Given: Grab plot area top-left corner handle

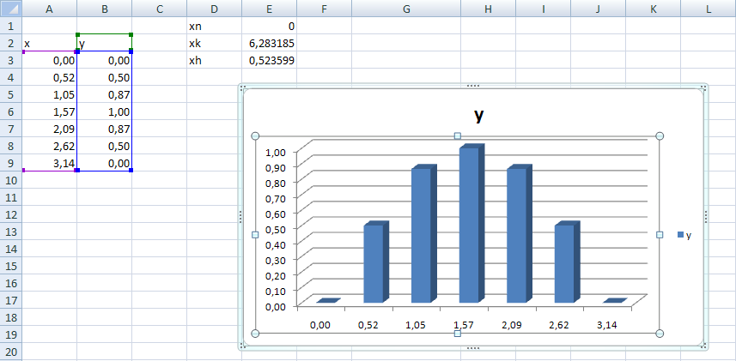Looking at the screenshot, I should 255,136.
